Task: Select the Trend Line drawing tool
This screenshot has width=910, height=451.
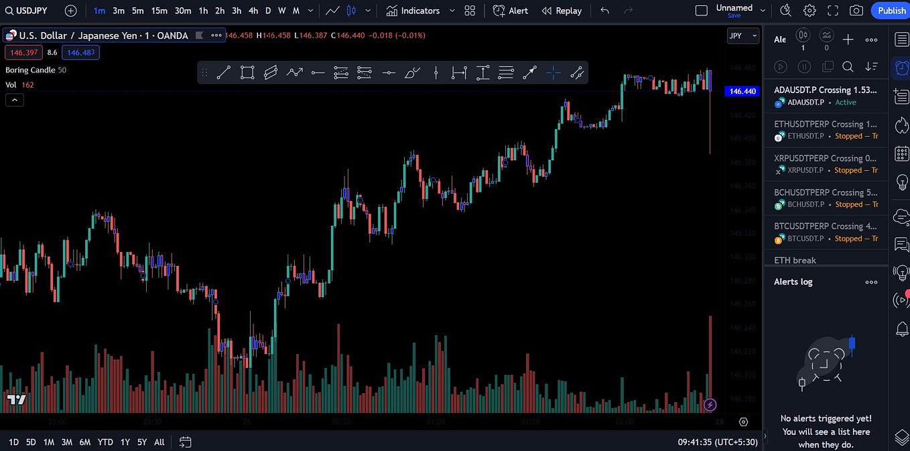Action: [x=224, y=72]
